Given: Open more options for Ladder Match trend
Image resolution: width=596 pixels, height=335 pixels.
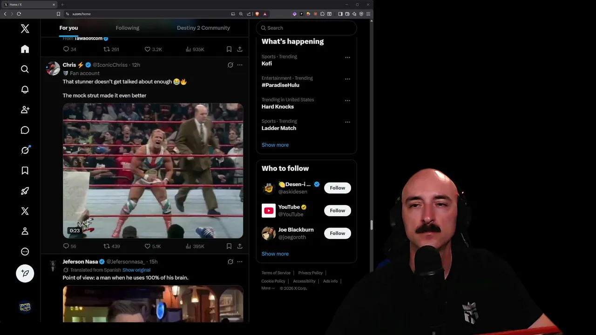Looking at the screenshot, I should click(x=347, y=122).
